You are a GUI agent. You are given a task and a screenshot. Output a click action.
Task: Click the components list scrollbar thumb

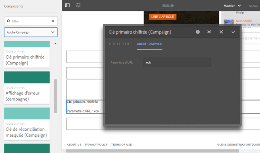(x=55, y=96)
